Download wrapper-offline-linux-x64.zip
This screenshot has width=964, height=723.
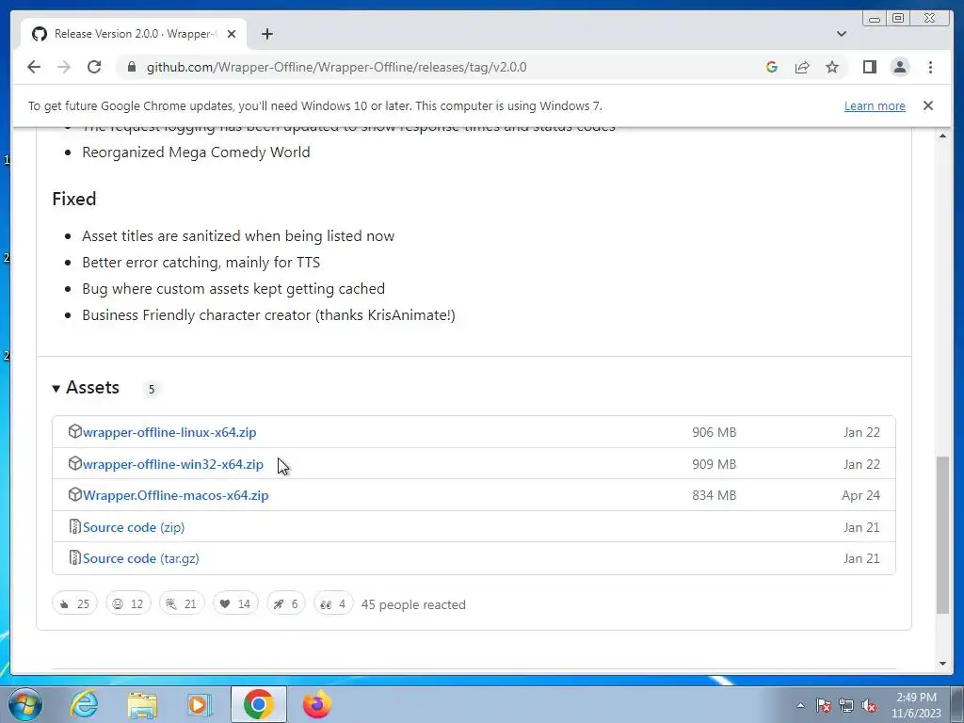pos(169,432)
